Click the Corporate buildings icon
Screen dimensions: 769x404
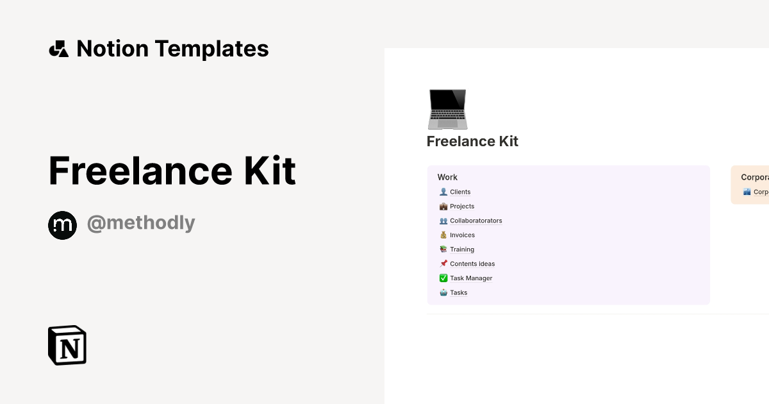coord(748,192)
